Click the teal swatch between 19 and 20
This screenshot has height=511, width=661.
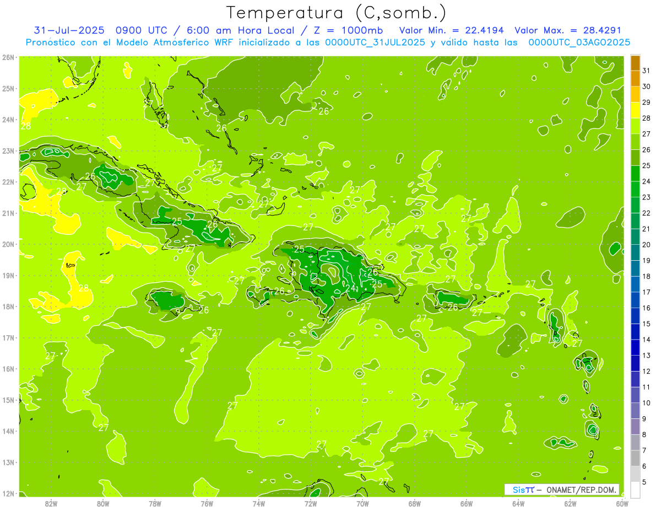point(635,252)
